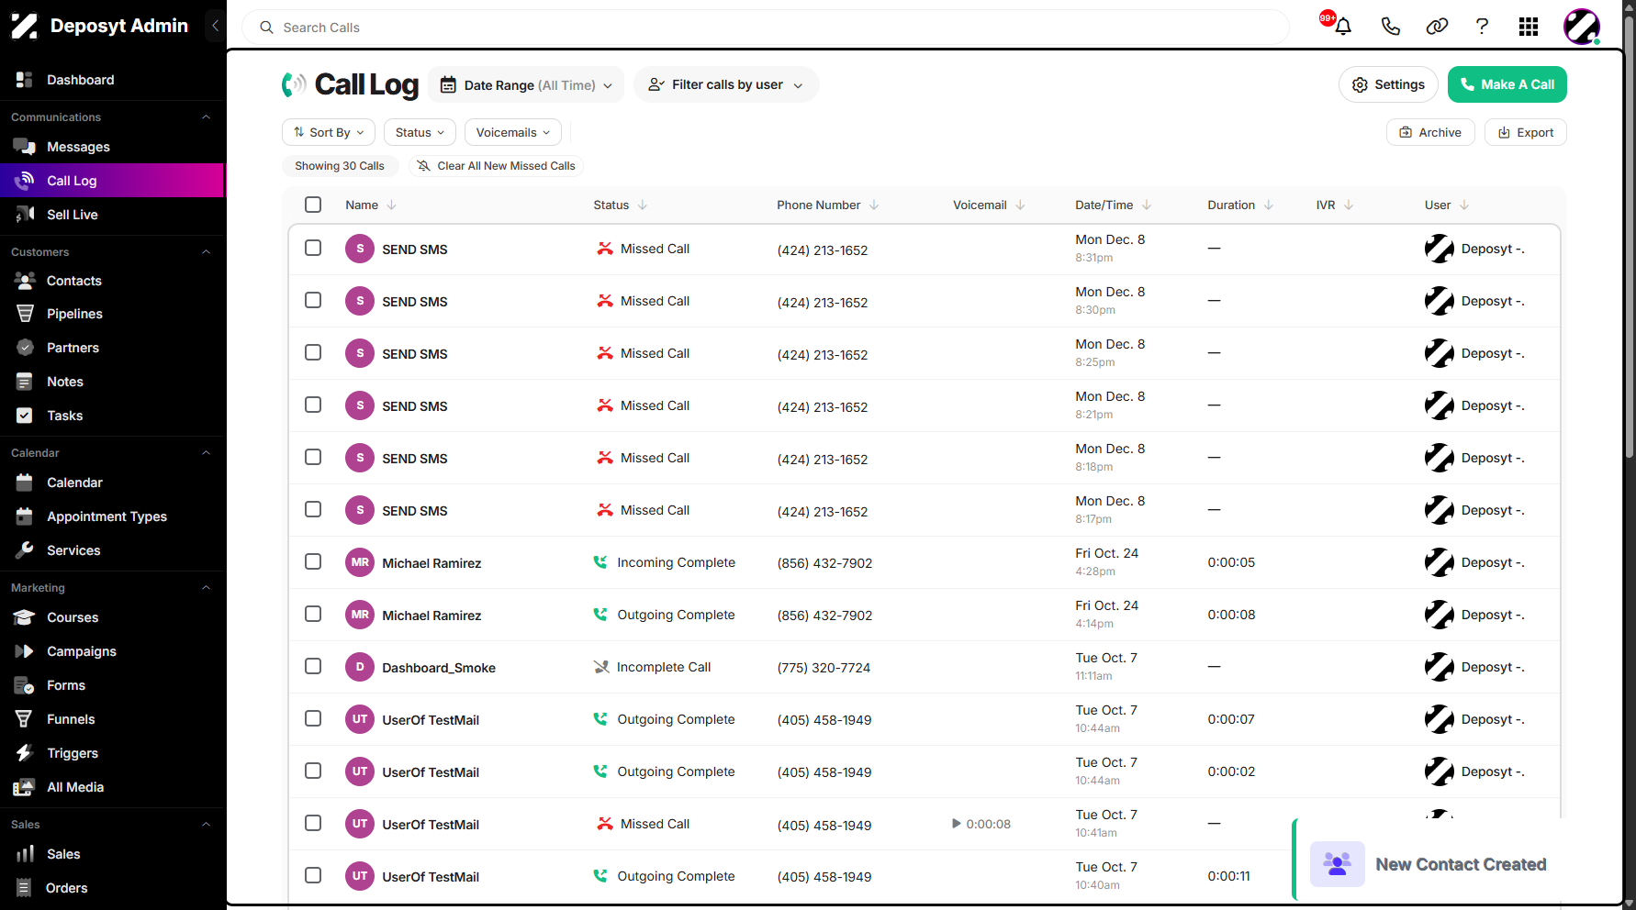Sort by Date/Time column arrow
The image size is (1636, 910).
(1147, 205)
